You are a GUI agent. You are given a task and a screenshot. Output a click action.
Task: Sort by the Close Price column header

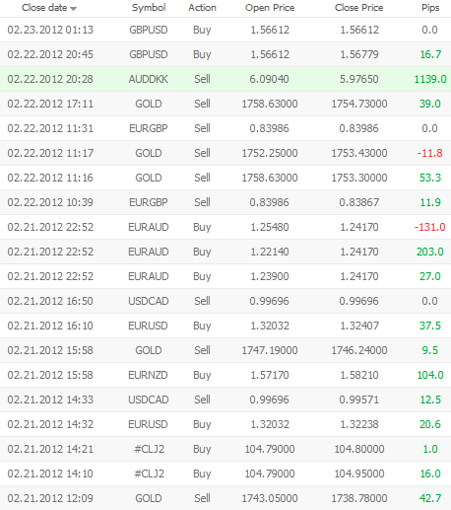click(359, 8)
